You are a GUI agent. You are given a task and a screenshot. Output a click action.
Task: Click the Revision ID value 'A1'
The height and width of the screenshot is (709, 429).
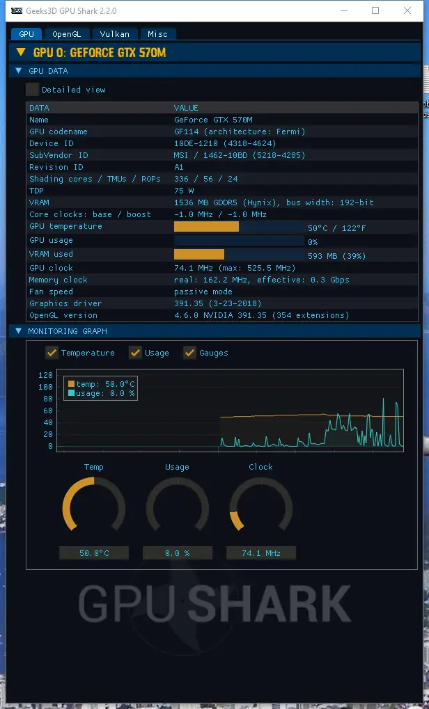pos(179,167)
